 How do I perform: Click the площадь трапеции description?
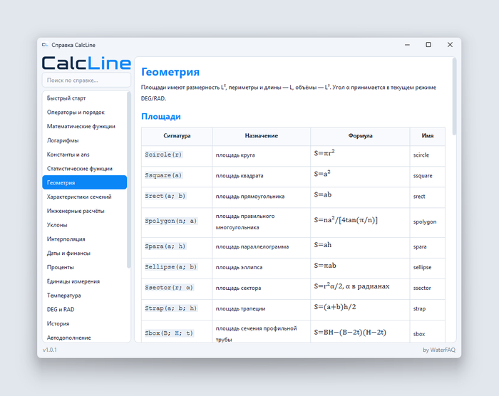(240, 309)
